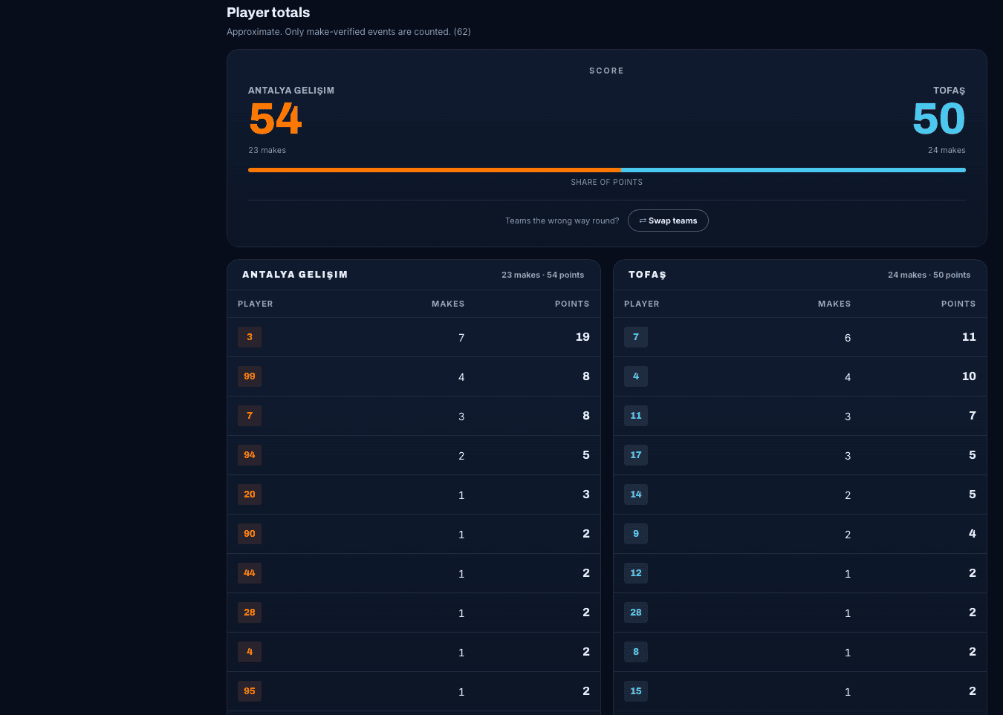
Task: Click the 4 points value for Tofaş player 9
Action: tap(973, 534)
